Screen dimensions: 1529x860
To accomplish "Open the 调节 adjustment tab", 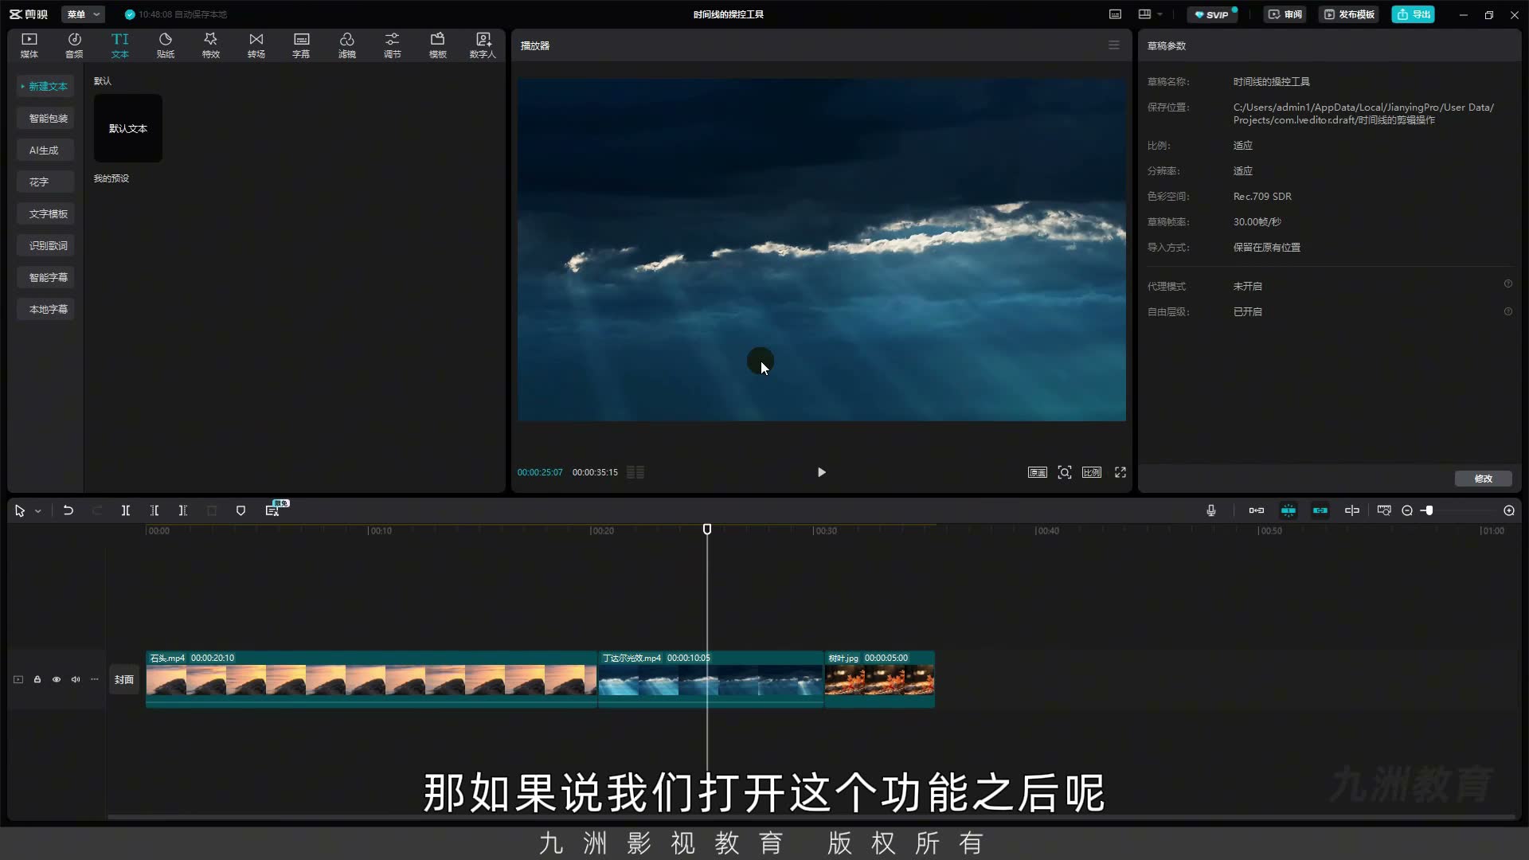I will (x=393, y=45).
